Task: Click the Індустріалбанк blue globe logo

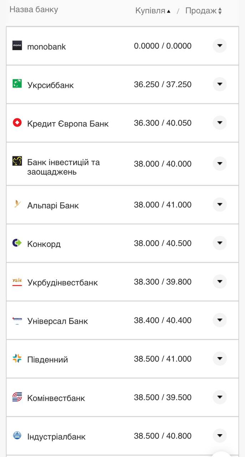Action: pos(17,436)
